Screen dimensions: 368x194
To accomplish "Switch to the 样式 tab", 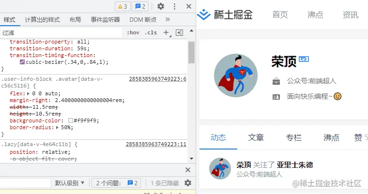I will [x=9, y=20].
